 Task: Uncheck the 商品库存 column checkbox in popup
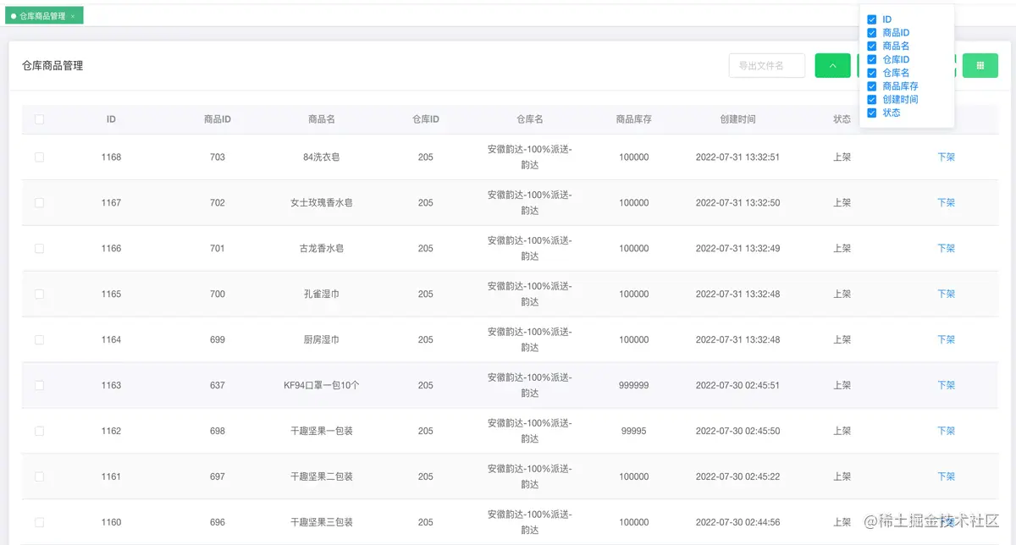pyautogui.click(x=872, y=86)
